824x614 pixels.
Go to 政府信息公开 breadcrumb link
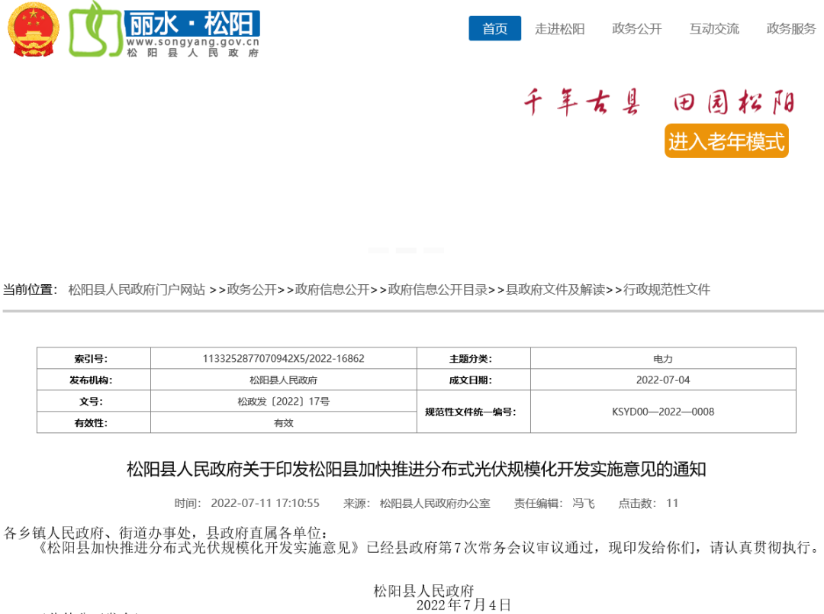click(332, 289)
